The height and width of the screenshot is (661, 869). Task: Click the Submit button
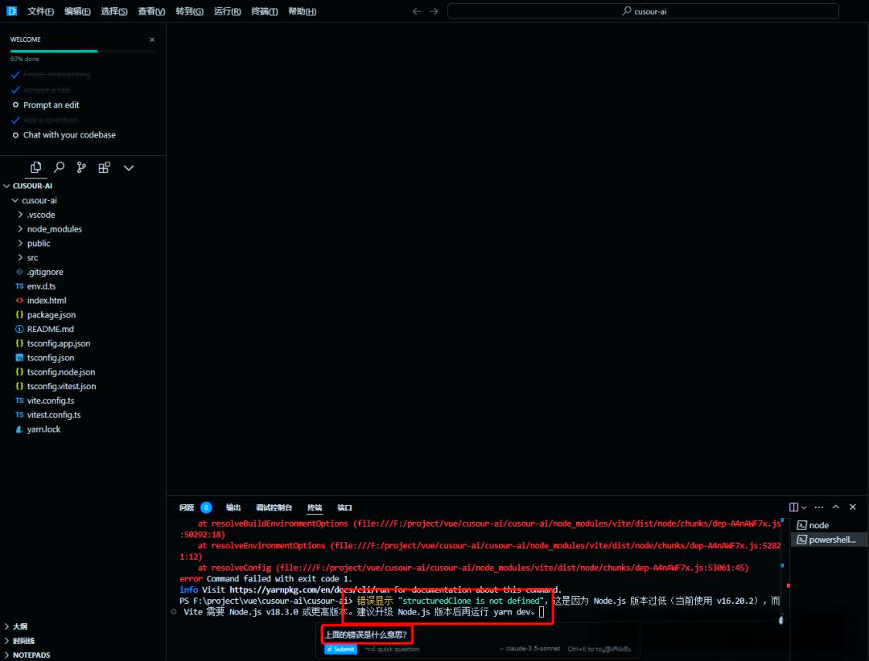tap(340, 649)
